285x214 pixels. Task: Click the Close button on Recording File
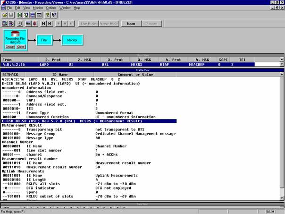coord(20,47)
